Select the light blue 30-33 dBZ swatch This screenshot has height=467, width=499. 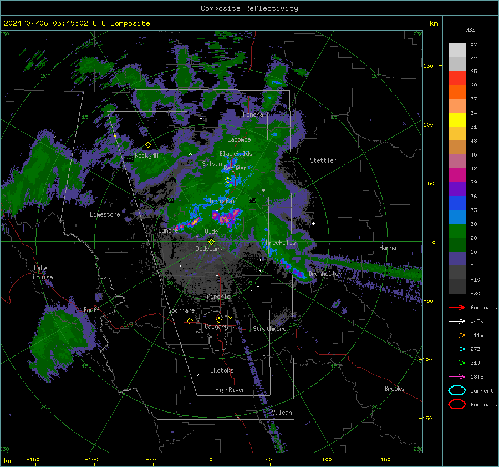tap(457, 217)
